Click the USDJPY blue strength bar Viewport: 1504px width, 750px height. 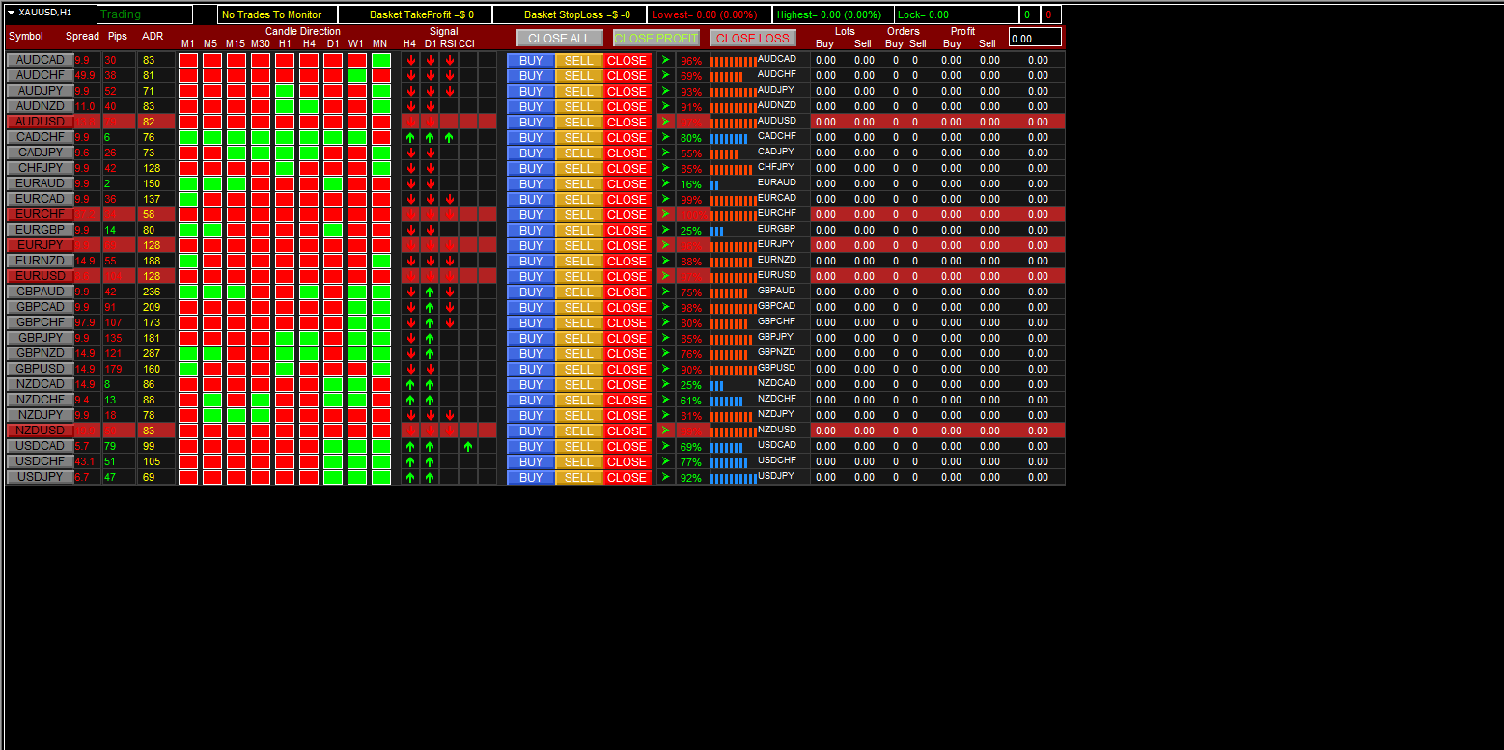tap(734, 478)
